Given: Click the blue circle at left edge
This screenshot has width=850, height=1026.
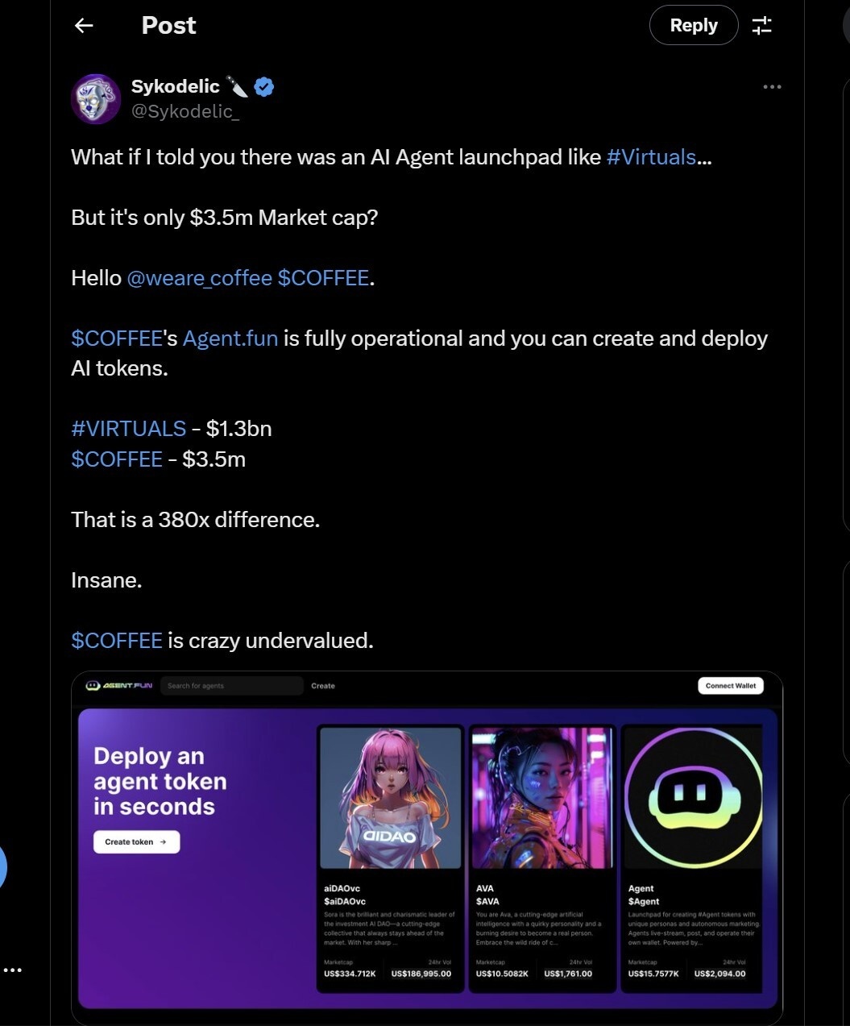Looking at the screenshot, I should point(2,869).
